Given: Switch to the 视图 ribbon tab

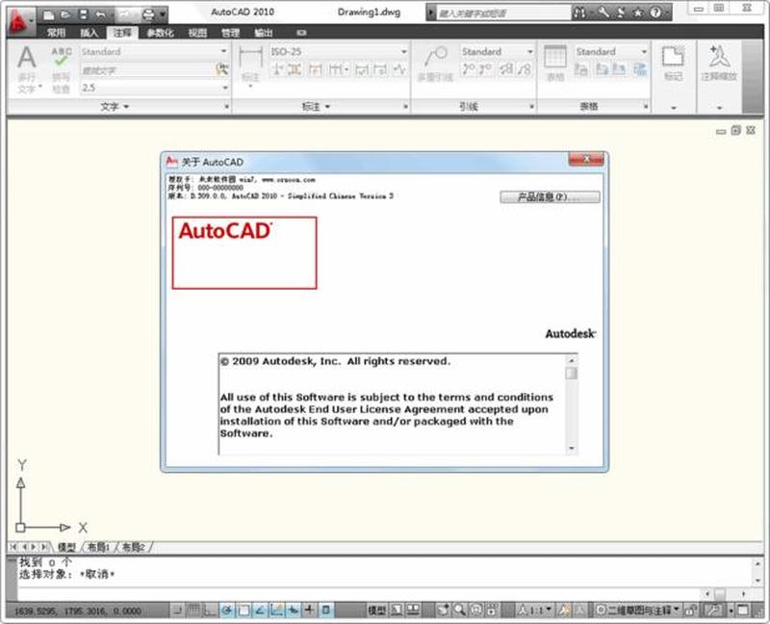Looking at the screenshot, I should [x=197, y=33].
